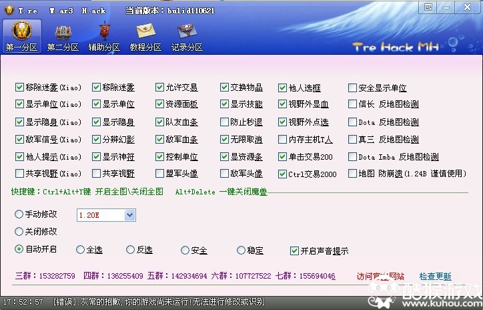Open the 1.20E version dropdown arrow
483x310 pixels.
click(x=130, y=215)
